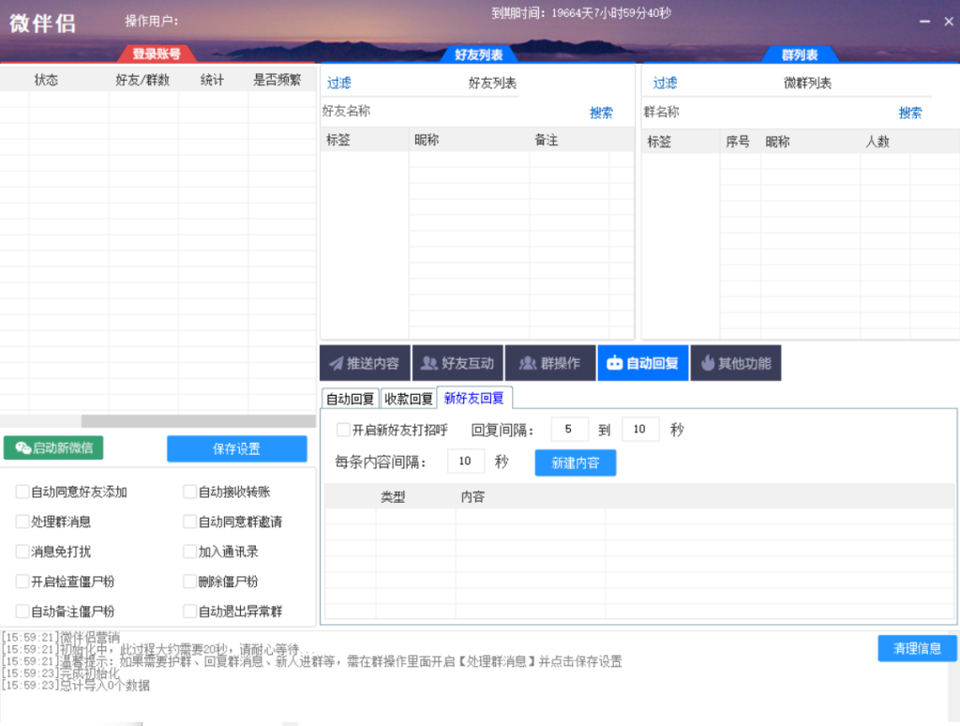Click the paper plane icon on 推送内容

(x=336, y=364)
